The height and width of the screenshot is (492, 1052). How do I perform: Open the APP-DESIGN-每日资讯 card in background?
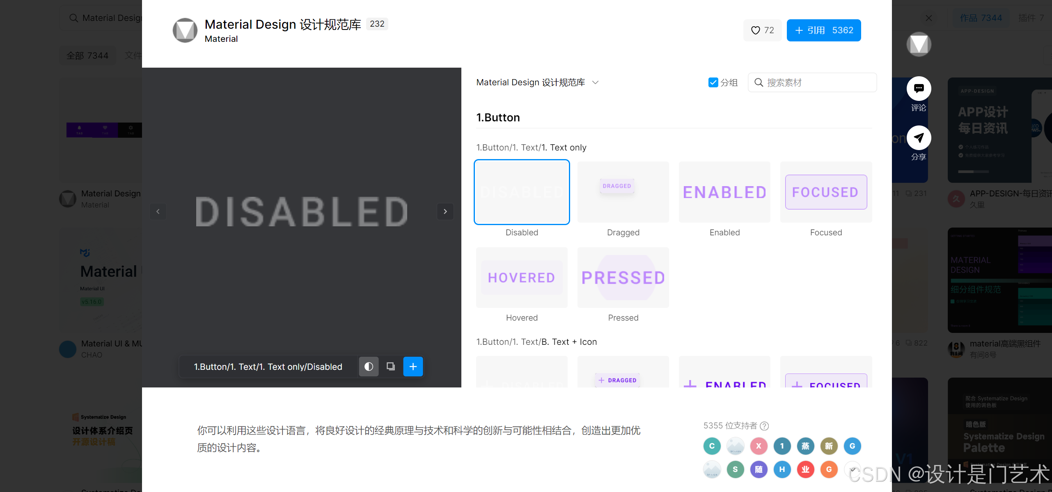[x=1000, y=130]
